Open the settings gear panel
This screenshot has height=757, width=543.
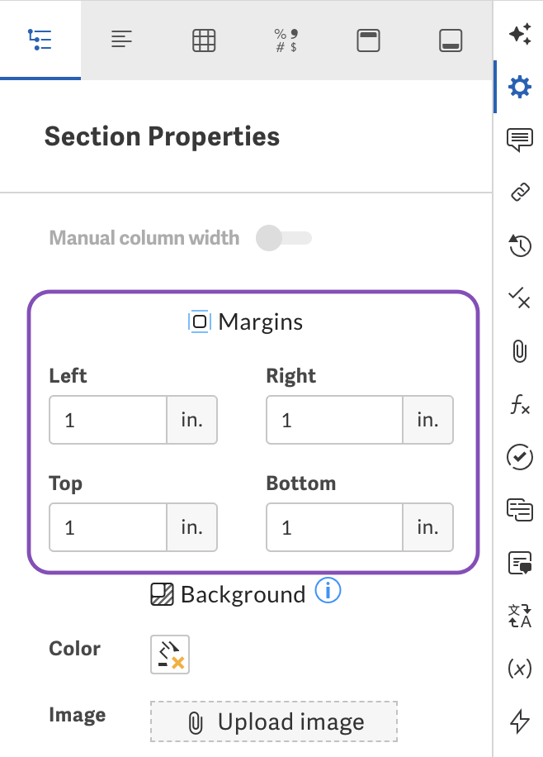coord(519,86)
